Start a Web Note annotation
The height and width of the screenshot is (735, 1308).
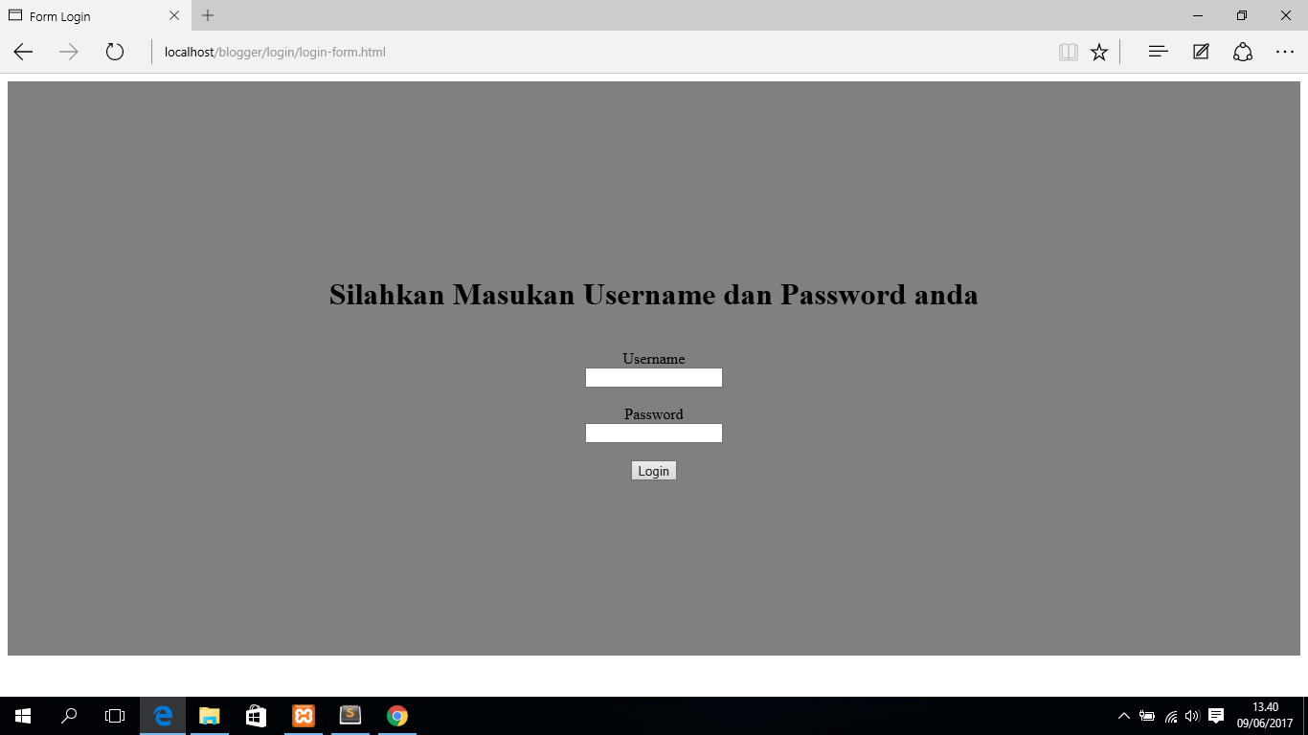(x=1200, y=52)
